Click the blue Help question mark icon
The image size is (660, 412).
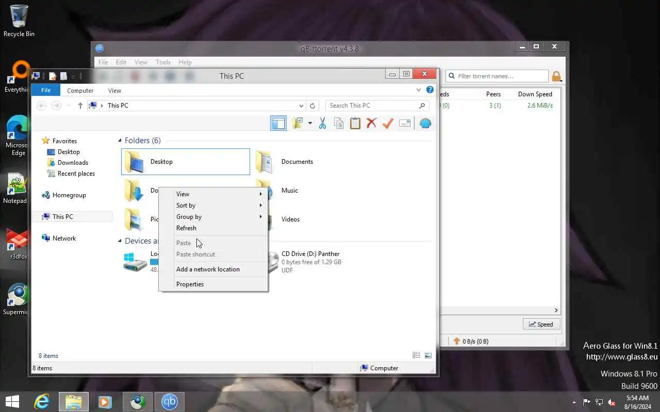point(430,90)
